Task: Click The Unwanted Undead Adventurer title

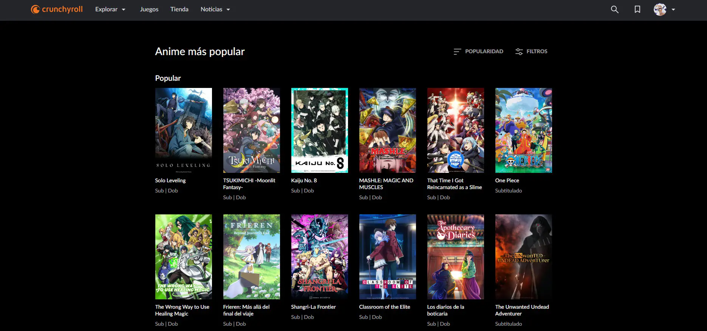Action: click(x=522, y=310)
